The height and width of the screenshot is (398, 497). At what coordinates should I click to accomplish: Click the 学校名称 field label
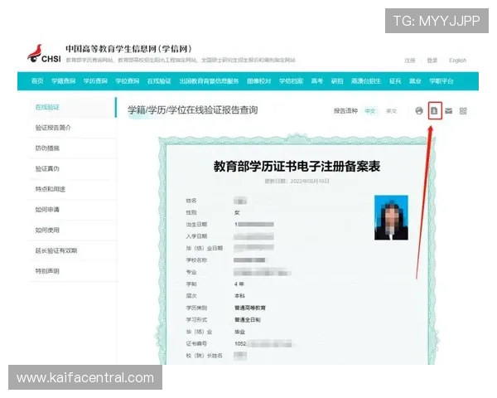pyautogui.click(x=196, y=260)
